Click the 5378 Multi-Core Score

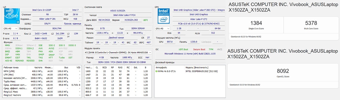coord(311,23)
